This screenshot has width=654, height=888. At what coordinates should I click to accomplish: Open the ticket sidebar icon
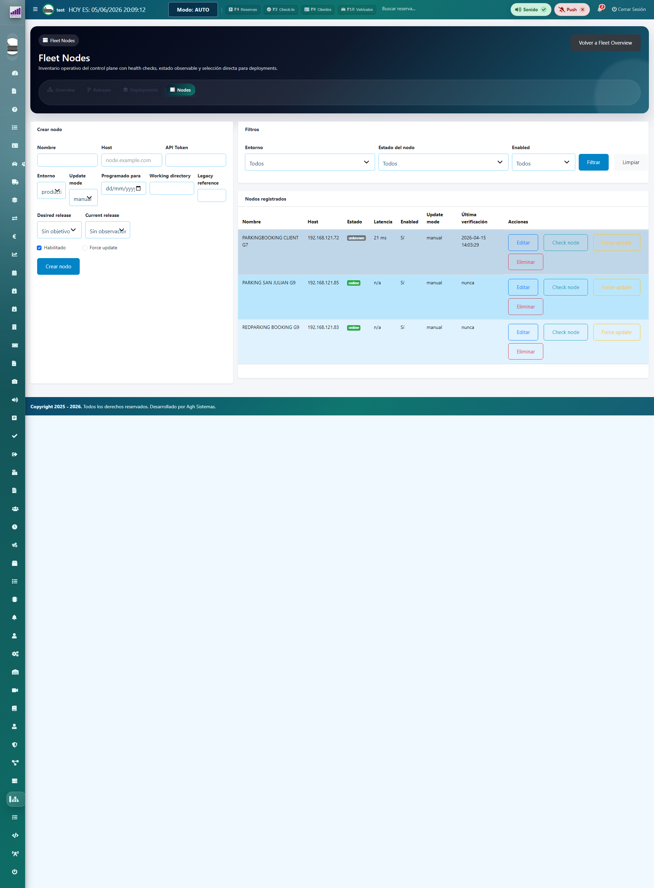(15, 345)
